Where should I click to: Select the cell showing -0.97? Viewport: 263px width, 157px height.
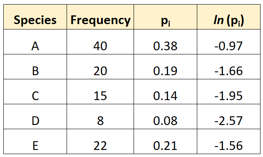(228, 42)
